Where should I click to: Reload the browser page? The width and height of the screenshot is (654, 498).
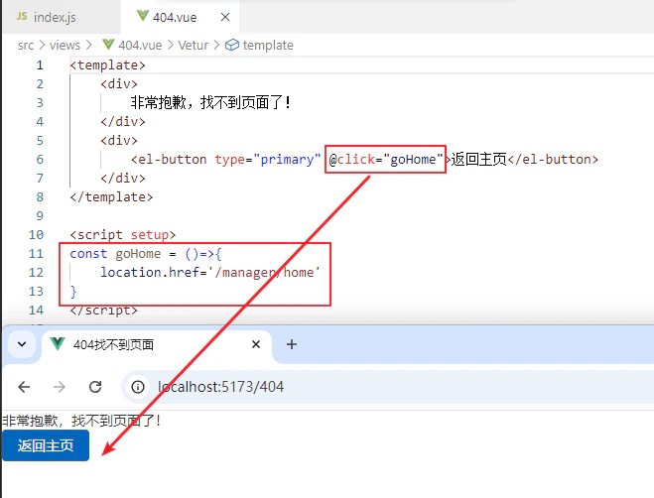(95, 387)
